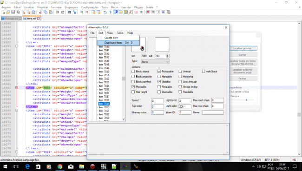The image size is (302, 171).
Task: Open the Type dropdown showing None
Action: (x=155, y=62)
